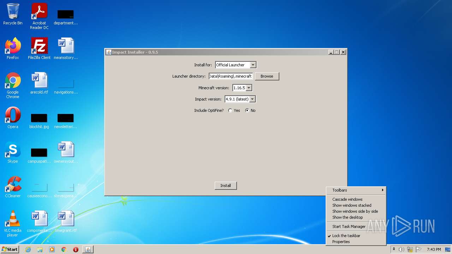The width and height of the screenshot is (452, 254).
Task: Open Windows Explorer folder in taskbar
Action: 40,249
